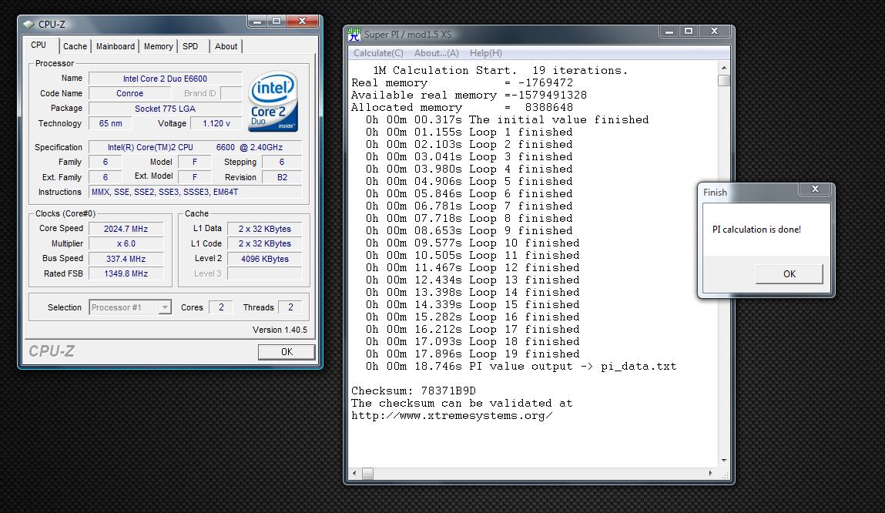Open the About tab in CPU-Z
885x513 pixels.
click(226, 46)
